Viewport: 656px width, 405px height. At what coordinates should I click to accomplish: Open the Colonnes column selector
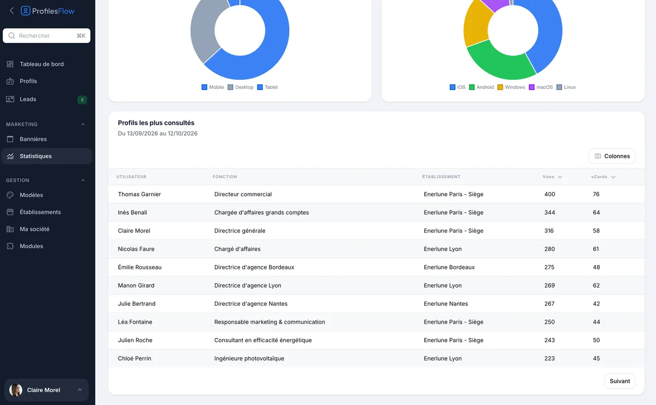[x=612, y=156]
